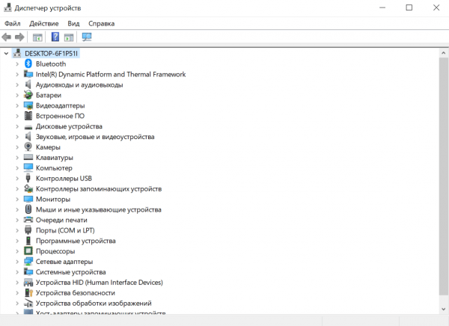Image resolution: width=449 pixels, height=326 pixels.
Task: Expand the Программные устройства arrow
Action: click(x=17, y=241)
